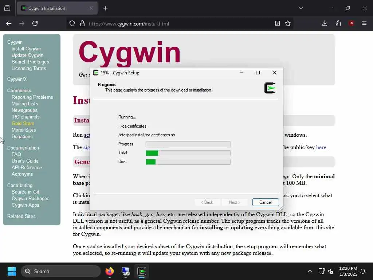This screenshot has height=280, width=373.
Task: Open the Install Cygwin sidebar link
Action: tap(26, 48)
